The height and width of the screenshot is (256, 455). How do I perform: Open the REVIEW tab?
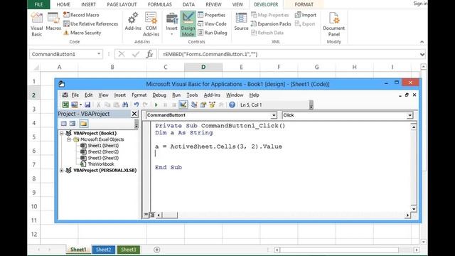pos(213,4)
